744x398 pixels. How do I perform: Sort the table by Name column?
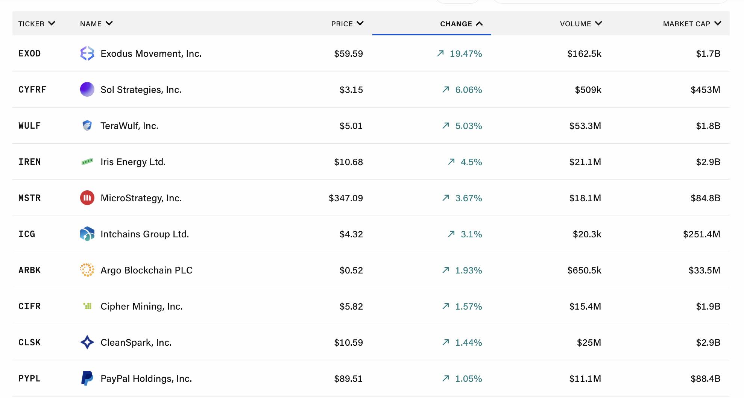point(96,24)
